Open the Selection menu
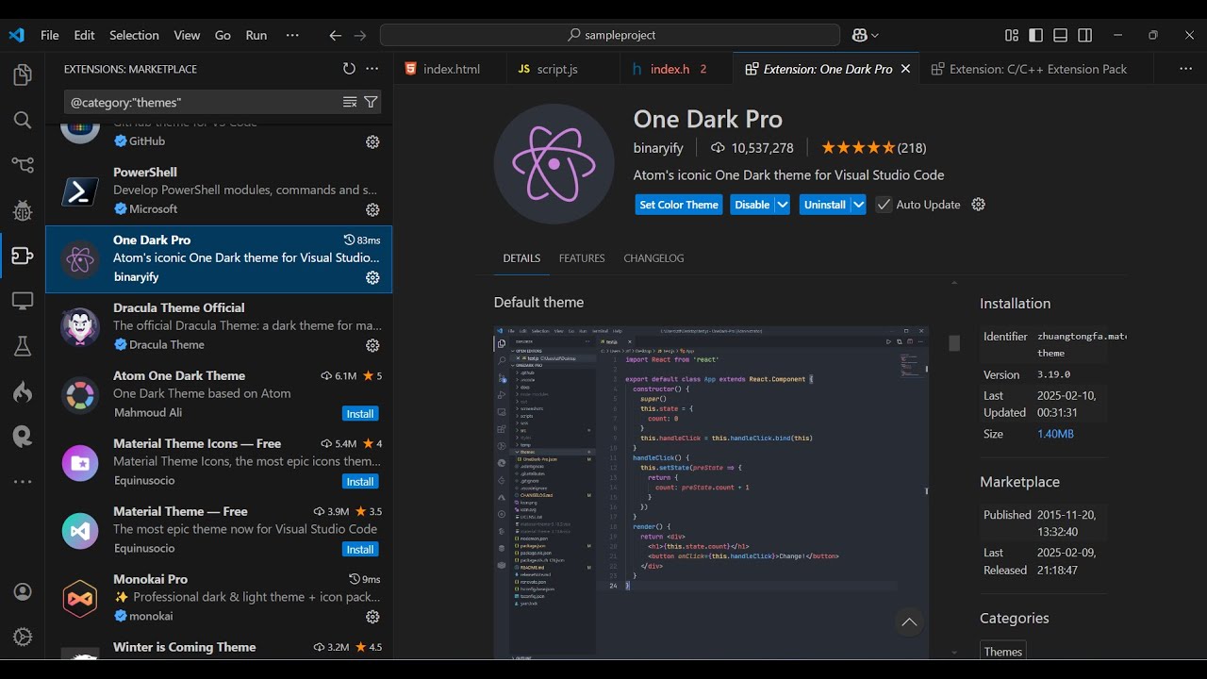The width and height of the screenshot is (1207, 679). click(134, 35)
